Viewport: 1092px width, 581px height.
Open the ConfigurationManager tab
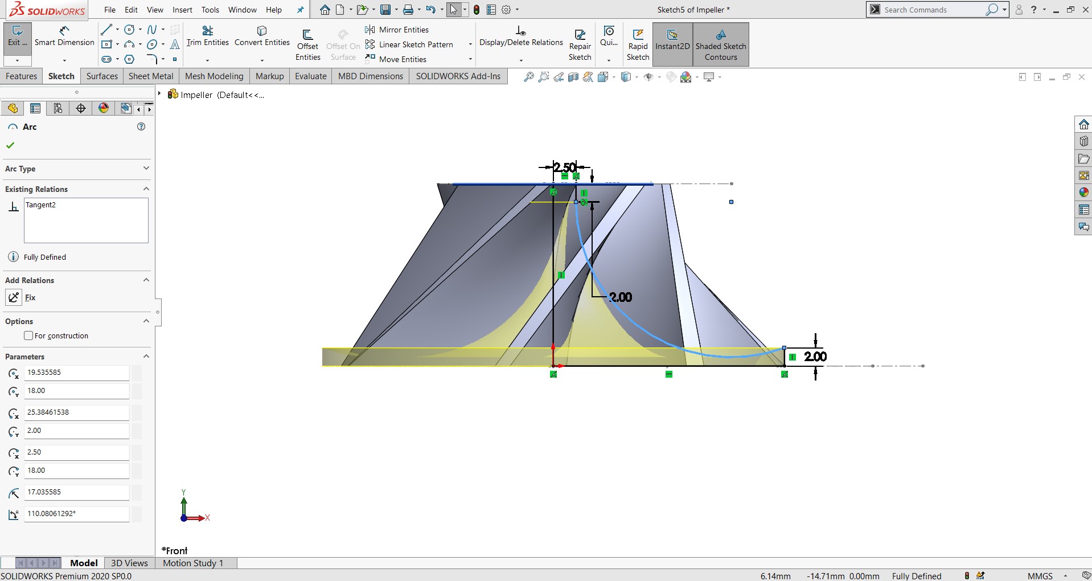pyautogui.click(x=58, y=108)
